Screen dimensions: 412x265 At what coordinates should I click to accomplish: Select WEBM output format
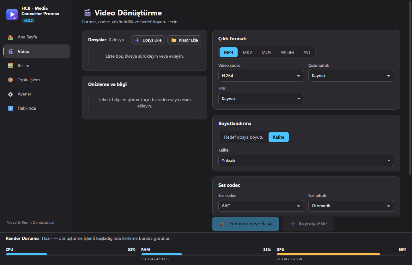(x=287, y=52)
